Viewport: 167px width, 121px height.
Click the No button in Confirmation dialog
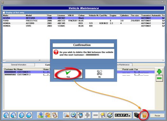(x=100, y=74)
